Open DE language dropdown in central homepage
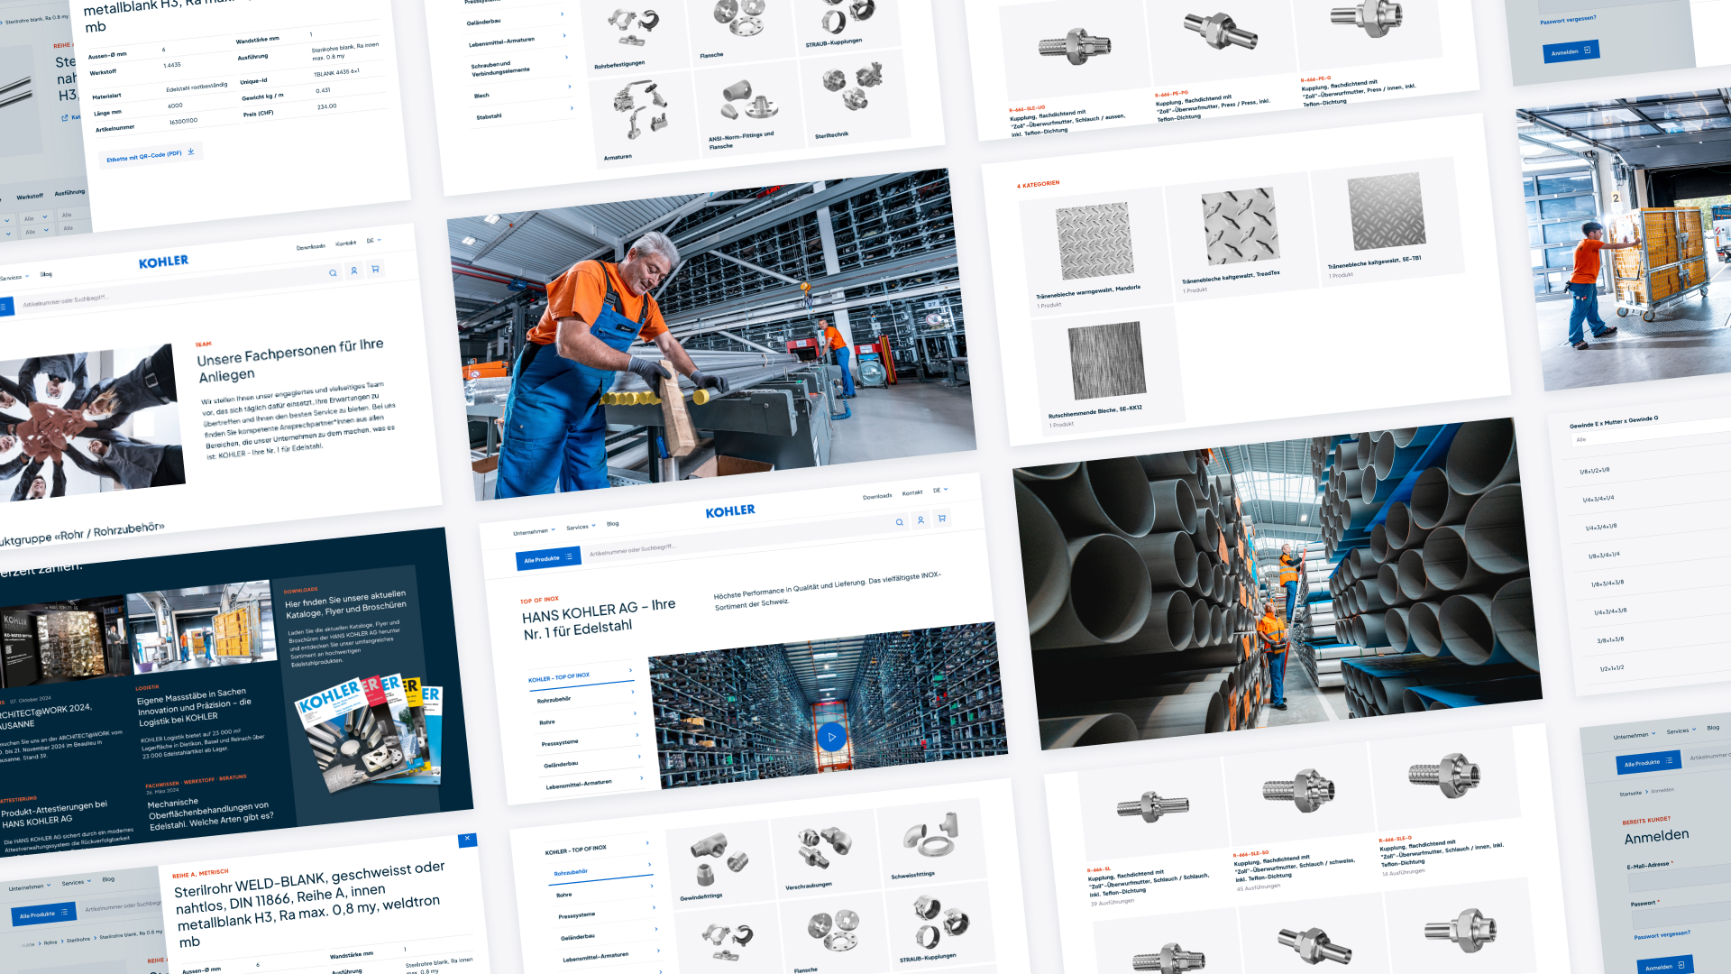The image size is (1731, 974). pos(940,490)
